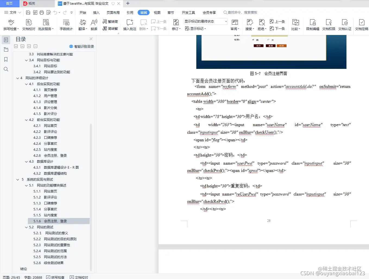Select outline item 4.3.1 数据库逻辑设计 E-R 图
Screen dimensions: 369x279
56,168
